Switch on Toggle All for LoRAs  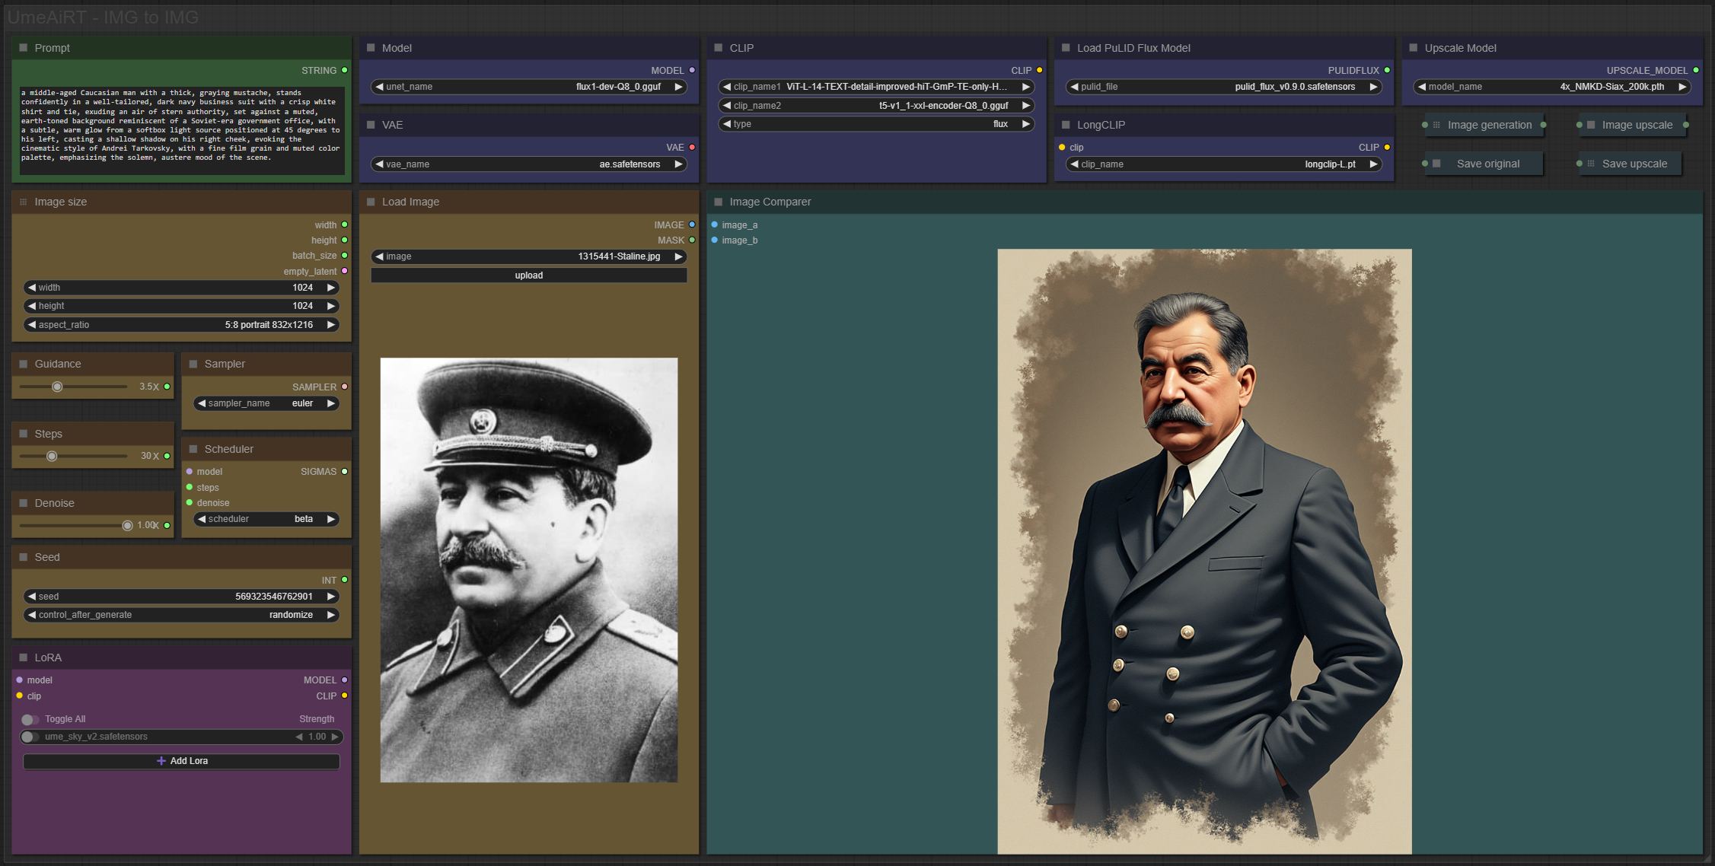click(x=29, y=719)
